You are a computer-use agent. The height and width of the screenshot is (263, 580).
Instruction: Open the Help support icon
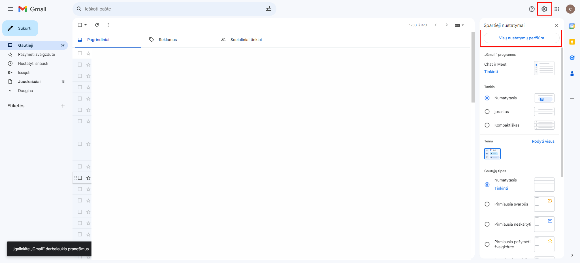coord(532,9)
